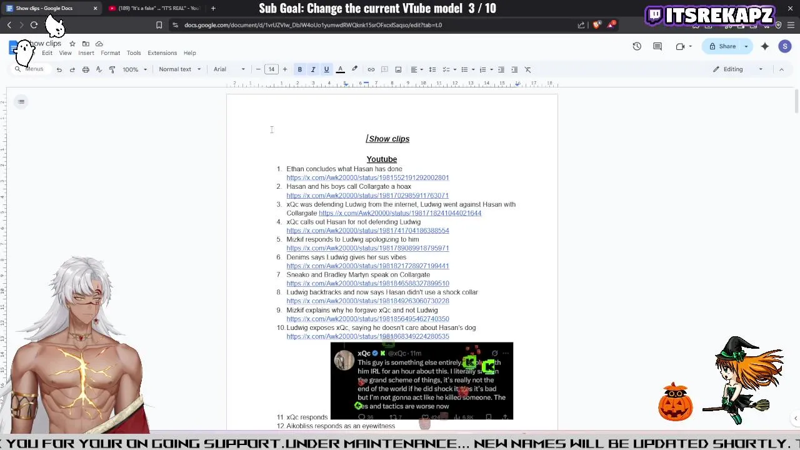Open the Arial font dropdown
Image resolution: width=800 pixels, height=450 pixels.
[x=229, y=69]
